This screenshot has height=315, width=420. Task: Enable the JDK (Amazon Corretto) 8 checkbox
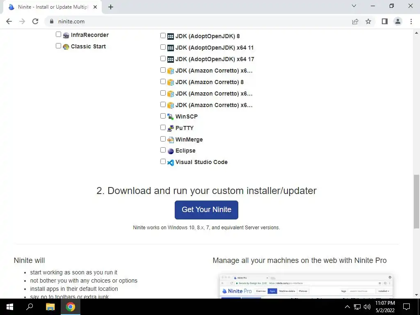point(163,82)
